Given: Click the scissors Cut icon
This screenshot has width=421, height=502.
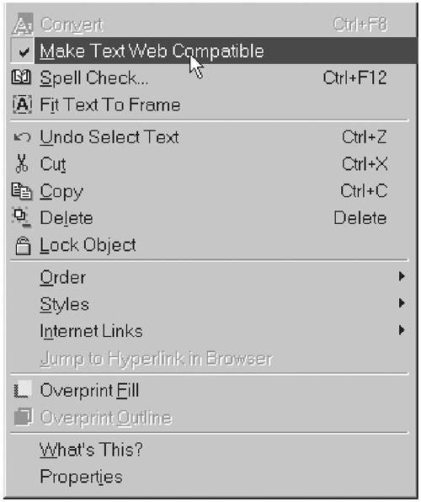Looking at the screenshot, I should [x=22, y=163].
